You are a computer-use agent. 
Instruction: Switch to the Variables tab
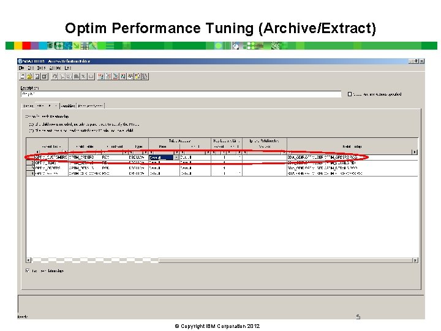(x=68, y=106)
